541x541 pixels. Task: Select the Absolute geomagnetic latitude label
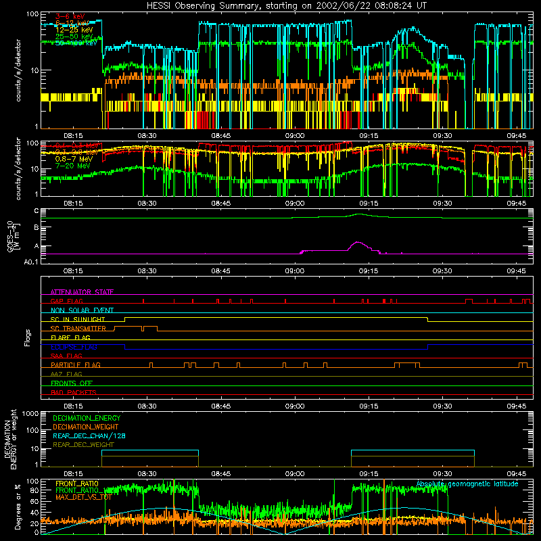tap(467, 484)
